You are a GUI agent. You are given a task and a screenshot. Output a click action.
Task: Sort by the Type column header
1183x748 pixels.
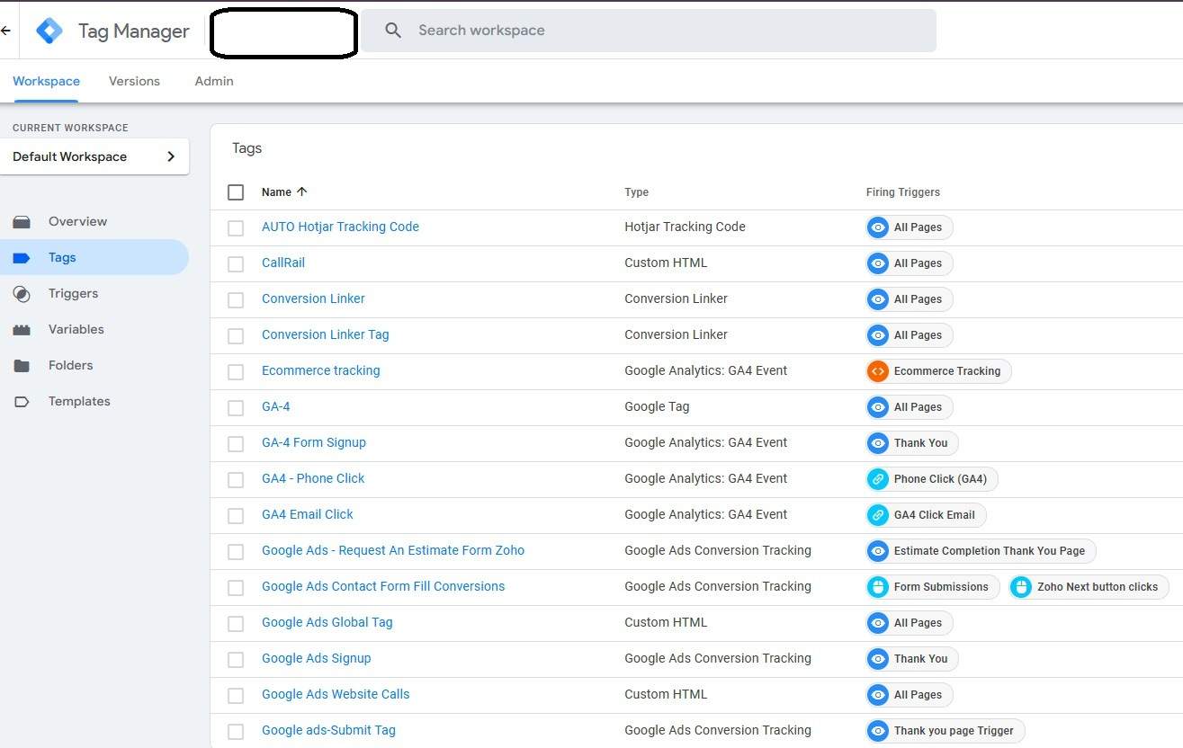pyautogui.click(x=636, y=192)
